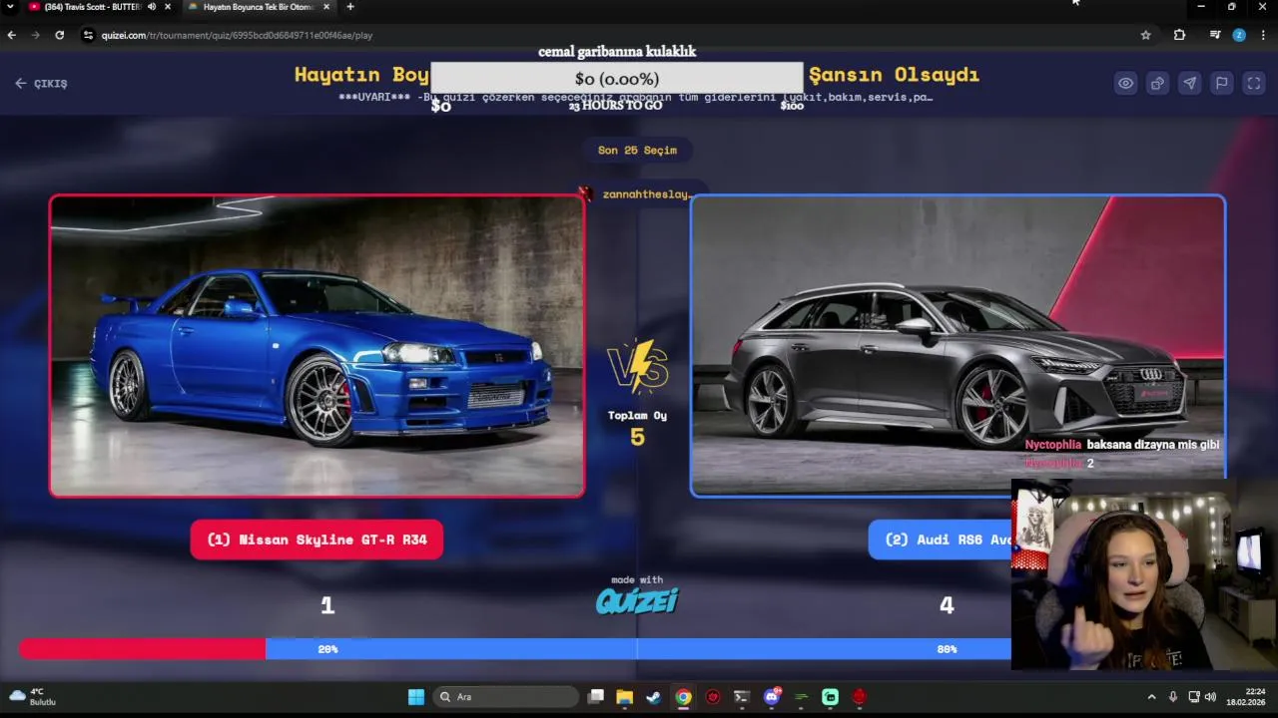Screen dimensions: 1278x718
Task: Open the media controls icon in Chrome toolbar
Action: coord(1215,35)
